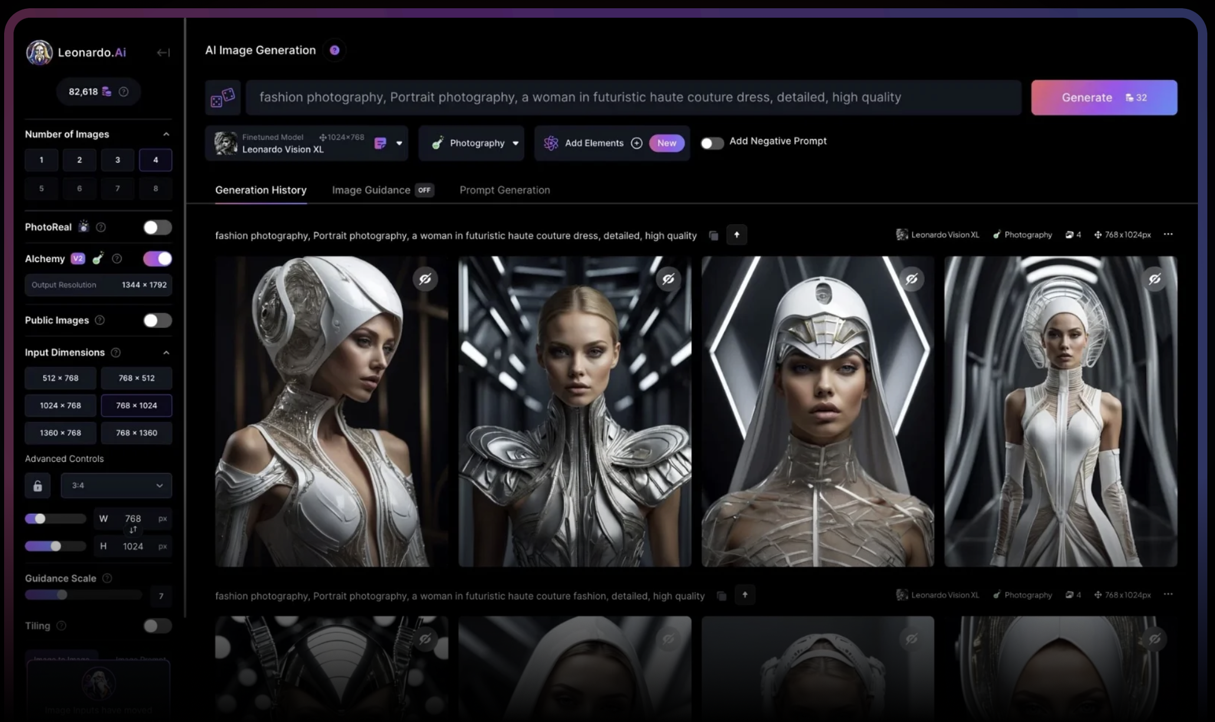The image size is (1215, 722).
Task: Switch to the Image Guidance tab
Action: pyautogui.click(x=371, y=190)
